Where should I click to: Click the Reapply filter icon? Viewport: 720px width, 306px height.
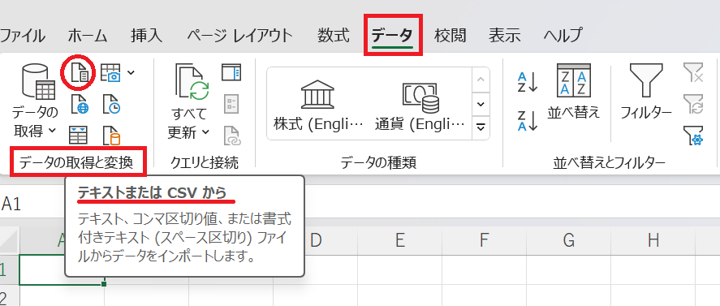point(693,104)
